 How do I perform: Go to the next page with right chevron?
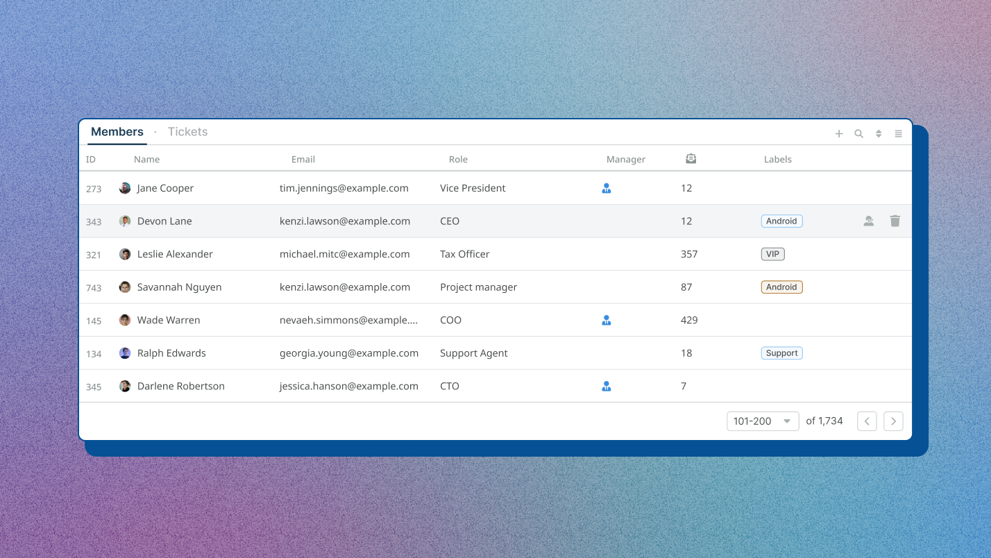click(893, 421)
